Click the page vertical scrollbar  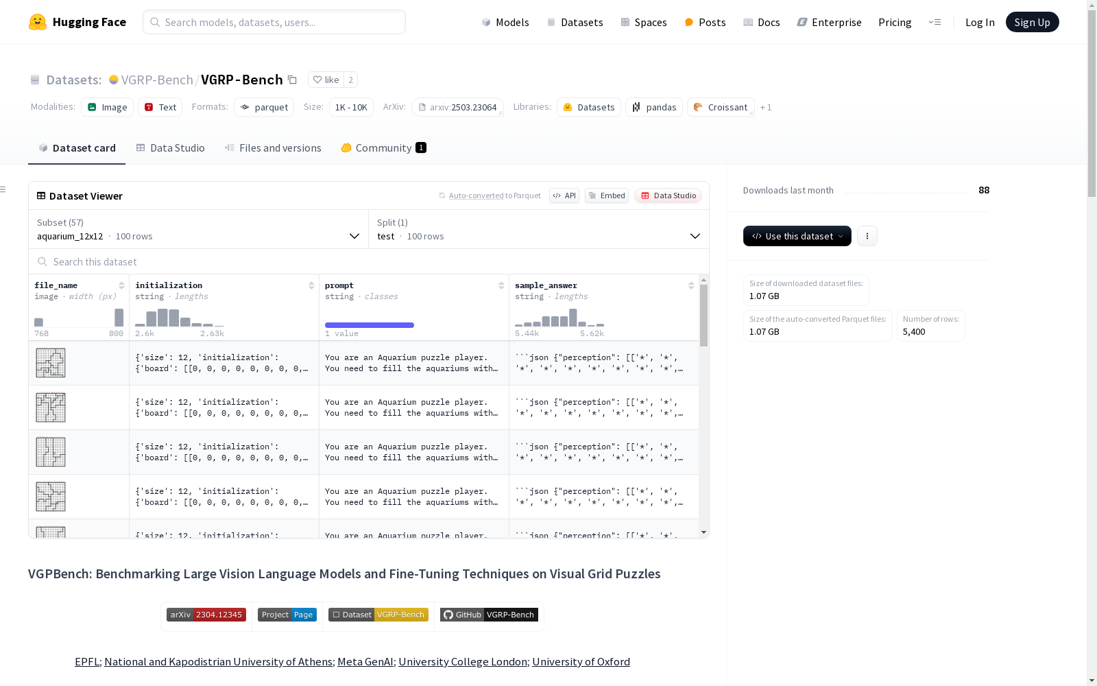[1092, 103]
